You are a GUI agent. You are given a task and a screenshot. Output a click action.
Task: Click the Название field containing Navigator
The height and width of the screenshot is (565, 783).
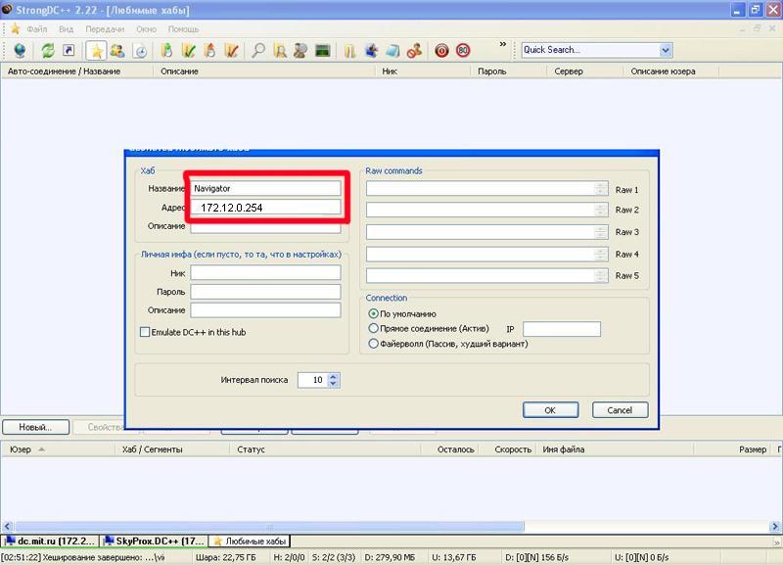(x=265, y=188)
